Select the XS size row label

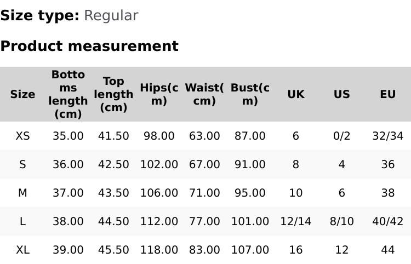(x=22, y=136)
